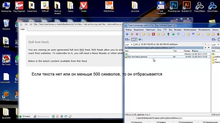
Task: Click the parent directory two-dots button beside the root button
Action: 209,44
